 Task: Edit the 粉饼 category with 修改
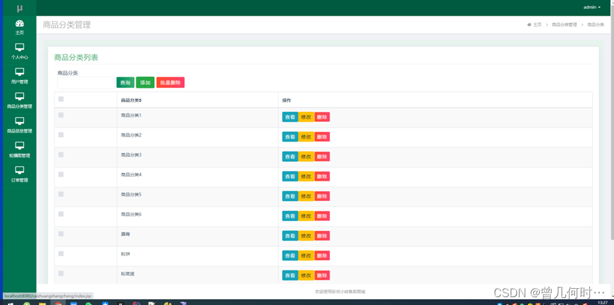pyautogui.click(x=306, y=256)
